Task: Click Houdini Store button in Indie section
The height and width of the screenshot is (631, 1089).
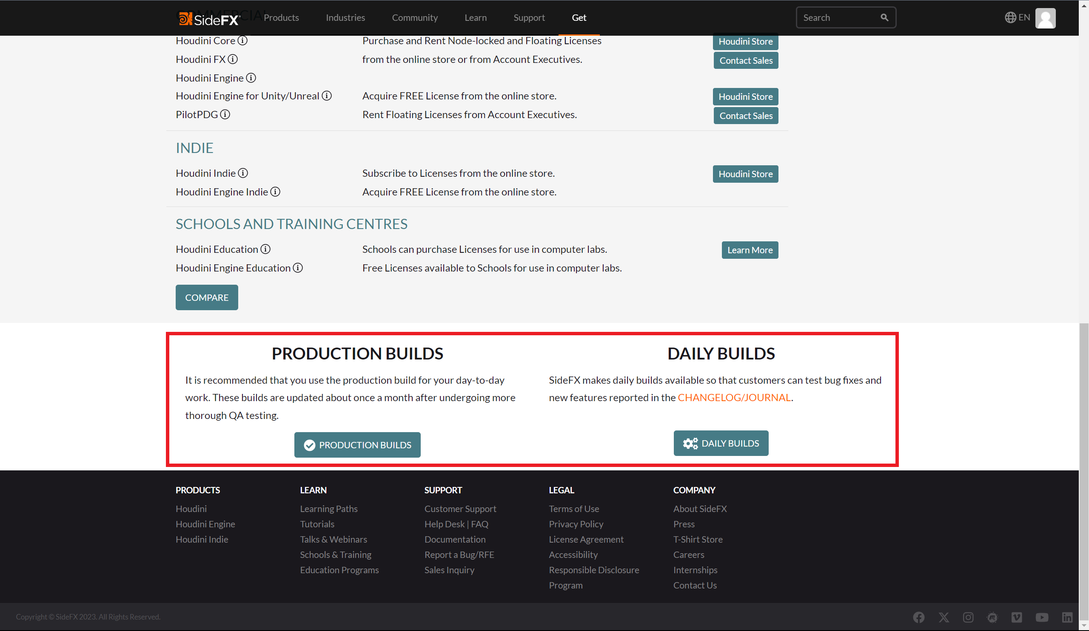Action: point(745,174)
